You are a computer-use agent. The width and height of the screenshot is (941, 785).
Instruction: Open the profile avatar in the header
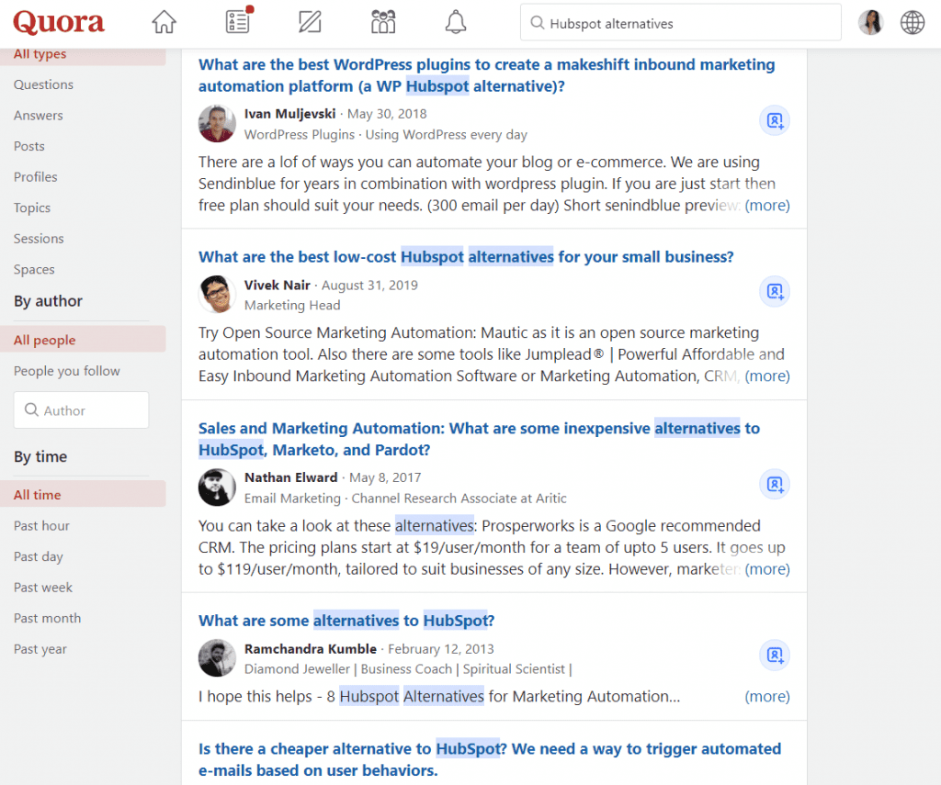pos(870,22)
